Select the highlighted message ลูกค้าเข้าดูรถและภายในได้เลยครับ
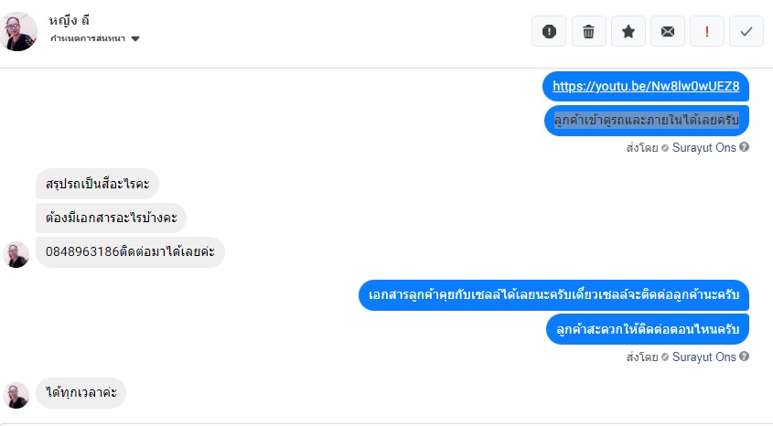 click(646, 120)
